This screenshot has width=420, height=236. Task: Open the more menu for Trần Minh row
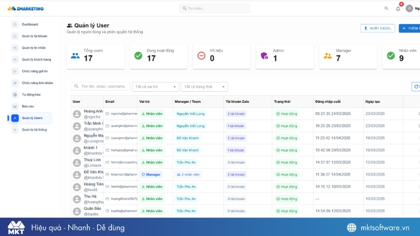click(x=419, y=126)
